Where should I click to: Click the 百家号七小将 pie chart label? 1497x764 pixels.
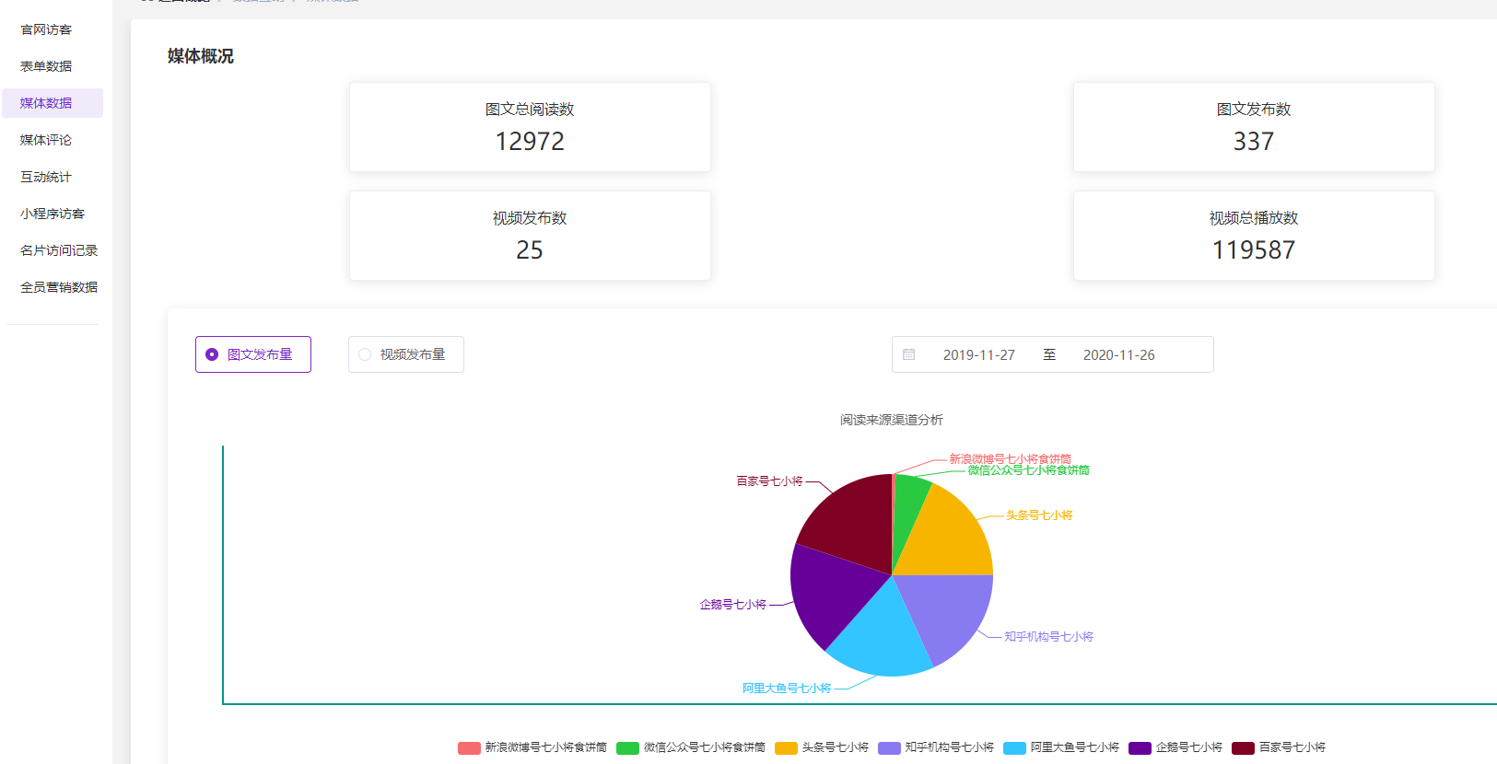(x=769, y=481)
